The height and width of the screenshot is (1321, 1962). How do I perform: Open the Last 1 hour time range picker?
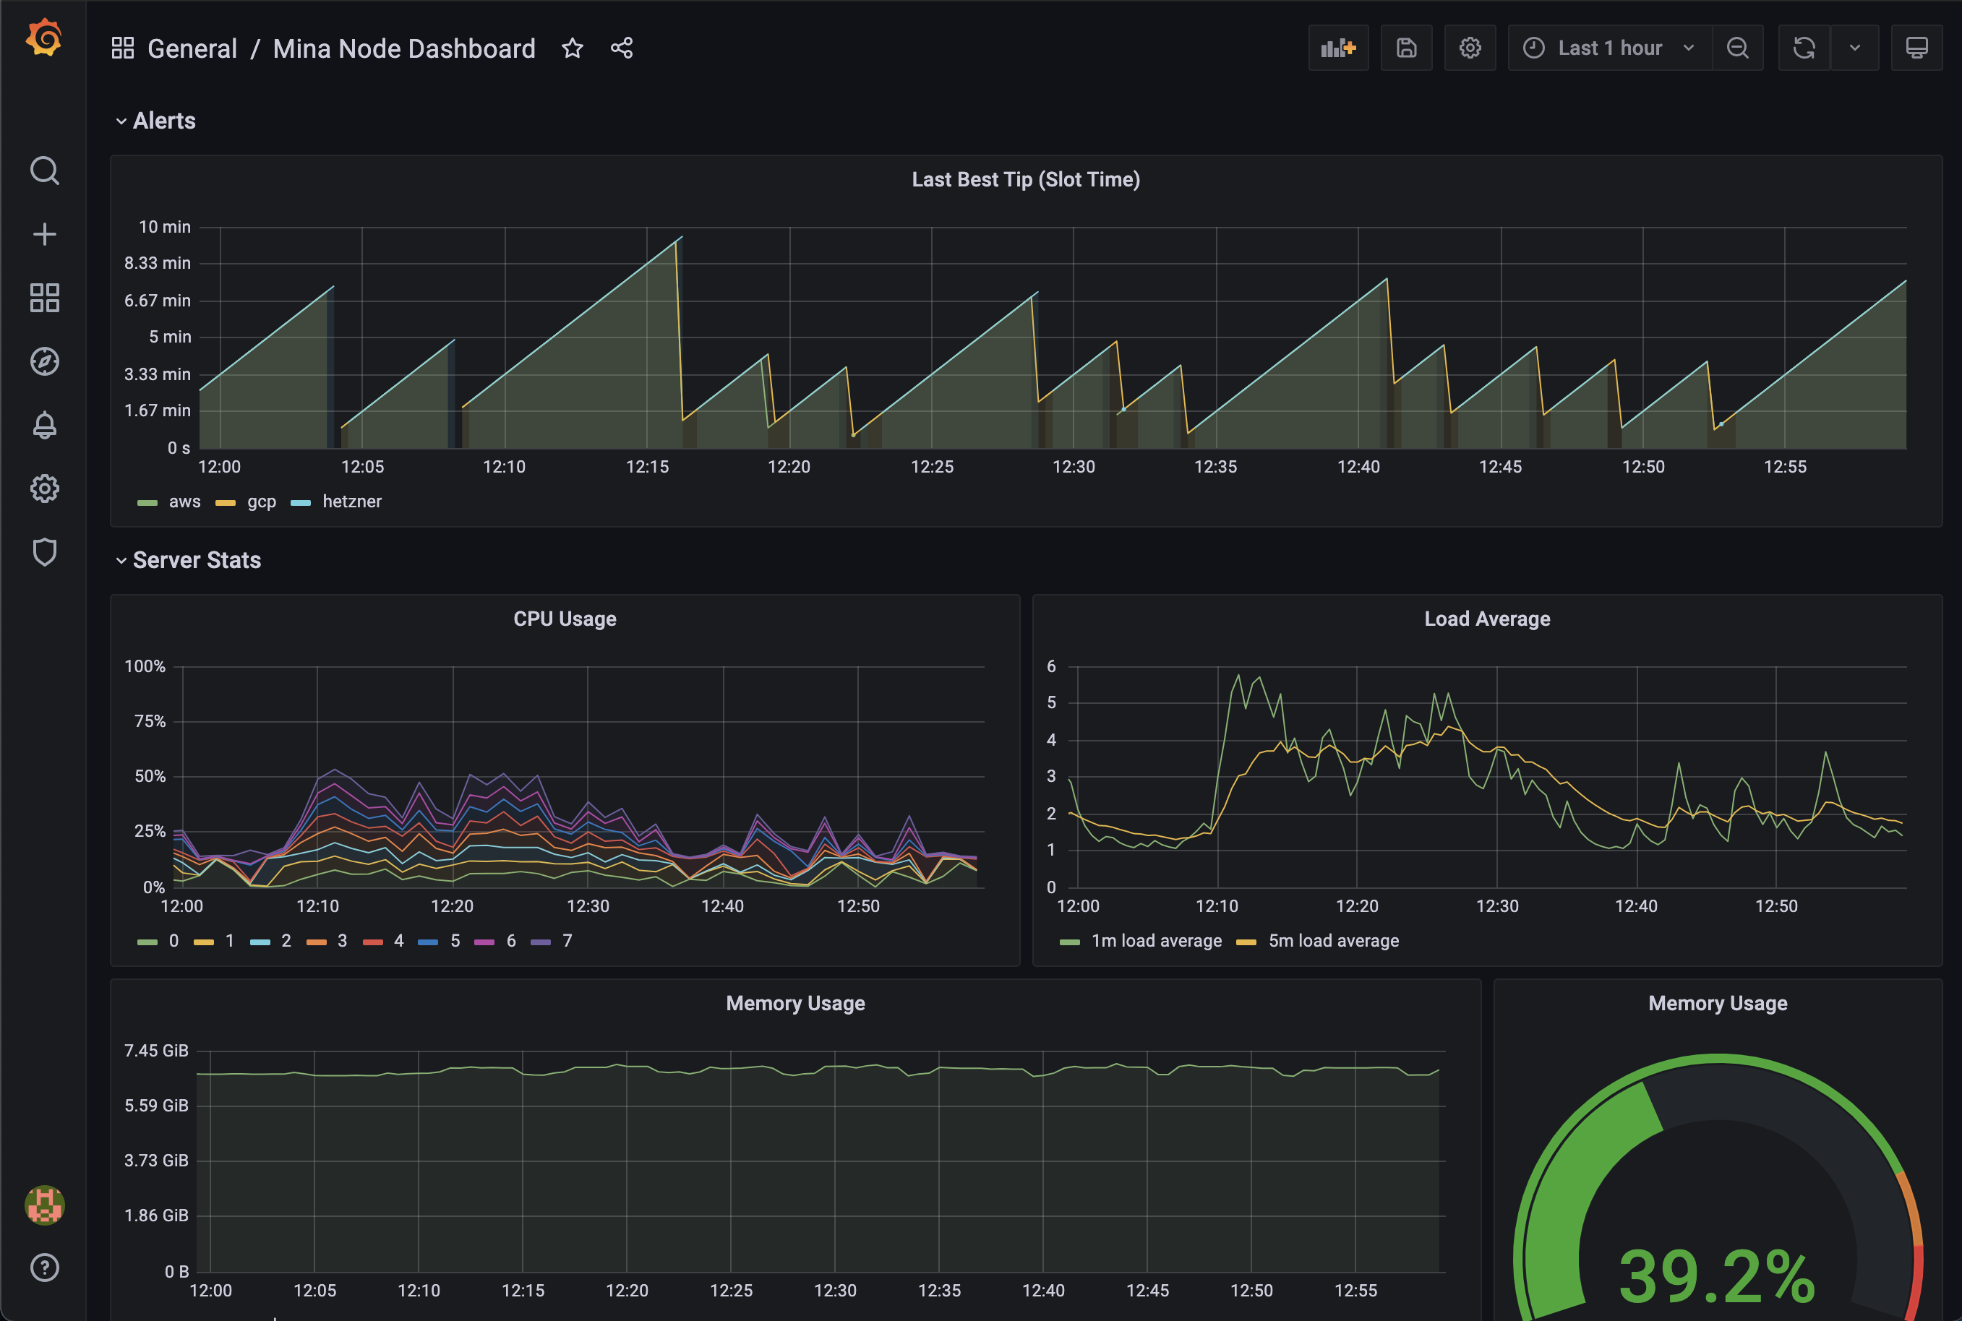[x=1609, y=48]
